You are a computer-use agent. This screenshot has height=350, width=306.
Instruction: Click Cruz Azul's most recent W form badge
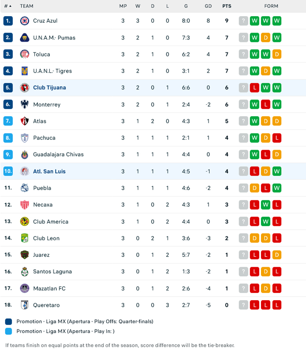(x=277, y=21)
